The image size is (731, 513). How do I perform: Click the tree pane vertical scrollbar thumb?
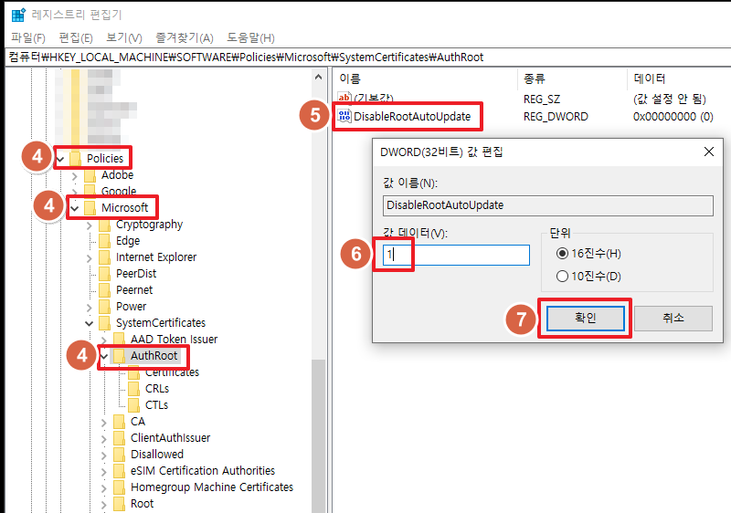tap(318, 435)
